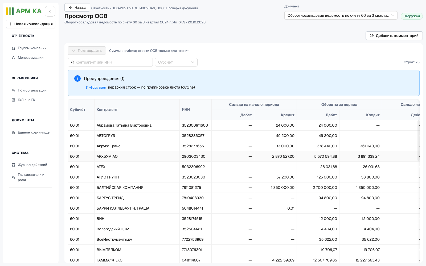Open Группы компаний from the sidebar

(32, 48)
